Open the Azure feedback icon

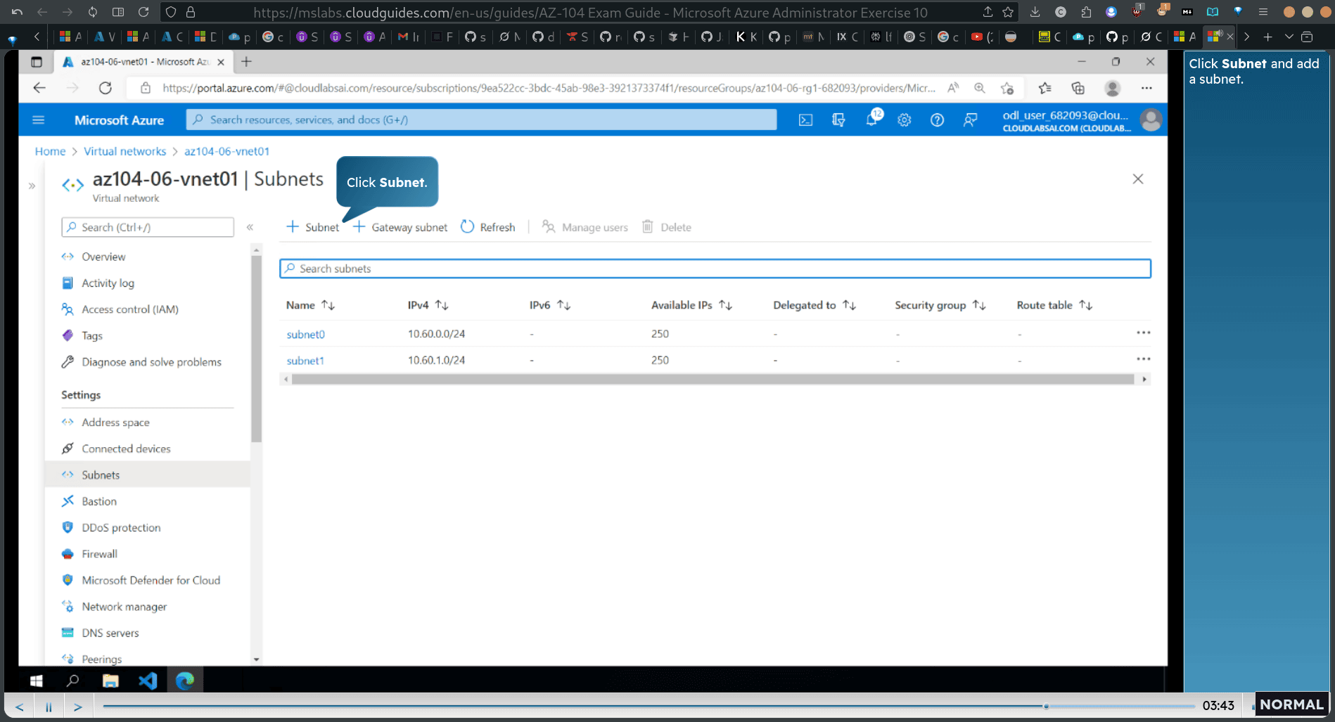(x=970, y=120)
